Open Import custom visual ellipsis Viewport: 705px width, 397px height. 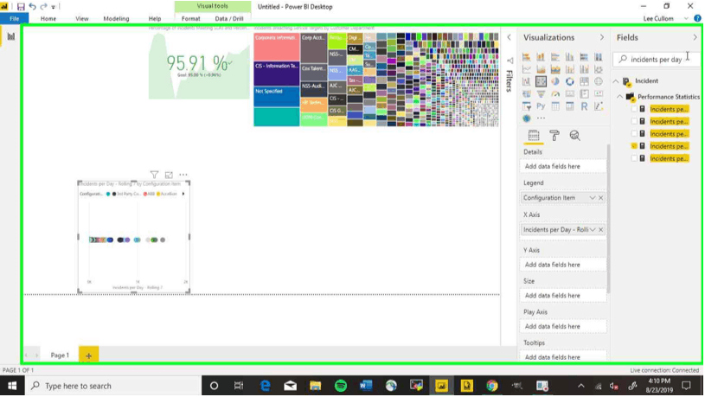541,118
